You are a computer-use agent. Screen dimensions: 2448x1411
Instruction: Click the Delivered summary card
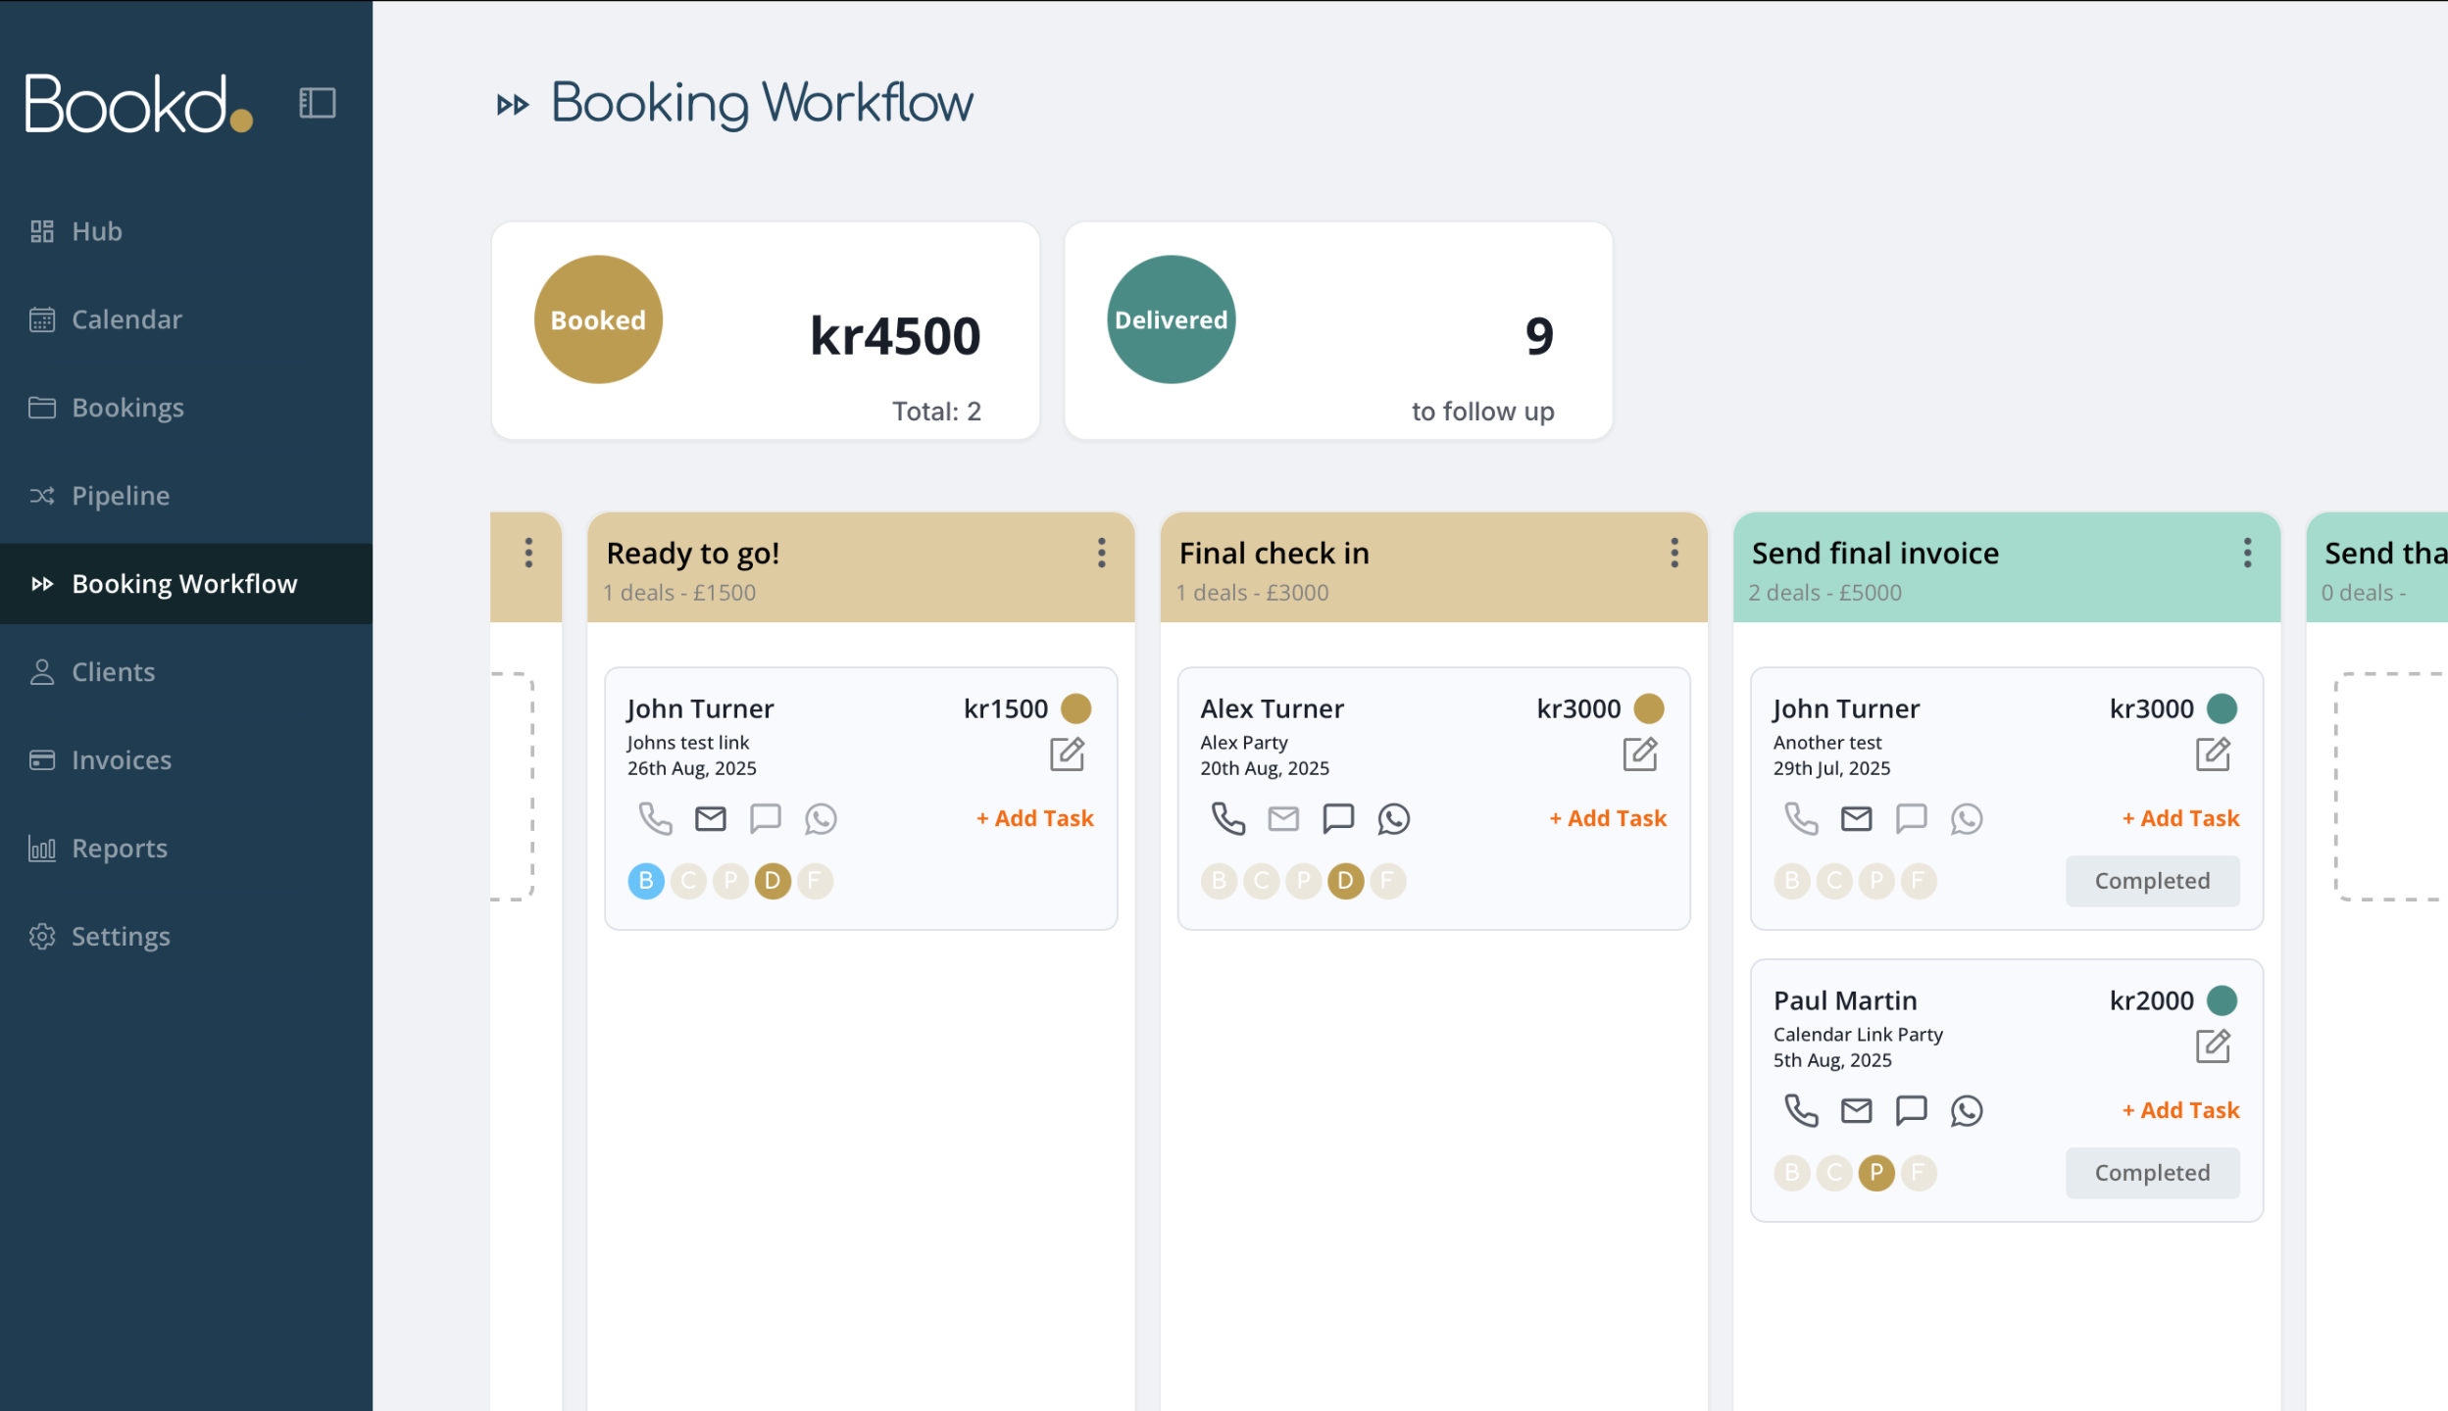[x=1337, y=331]
